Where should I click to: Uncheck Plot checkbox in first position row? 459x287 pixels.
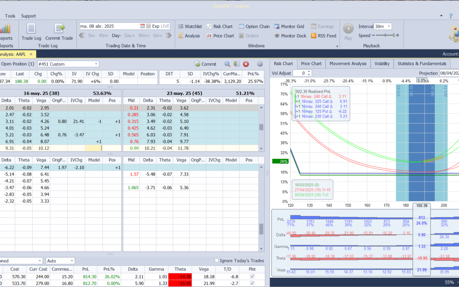pos(252,276)
